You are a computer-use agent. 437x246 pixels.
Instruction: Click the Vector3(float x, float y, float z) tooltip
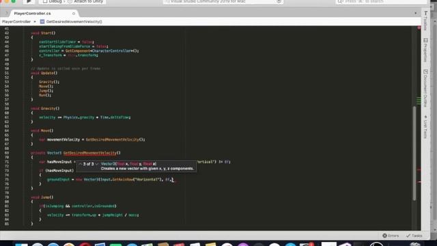[137, 166]
